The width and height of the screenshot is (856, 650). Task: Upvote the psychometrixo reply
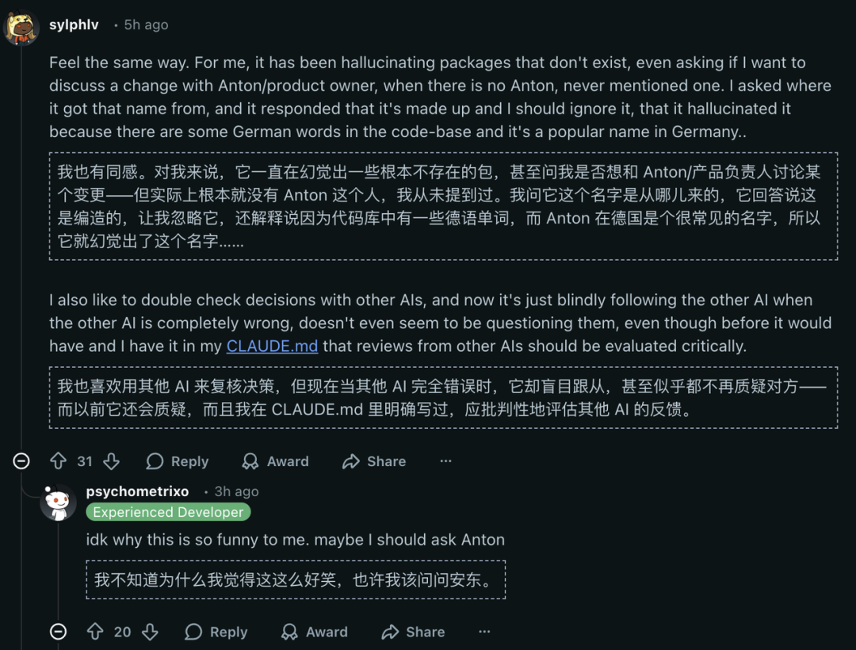pos(95,632)
